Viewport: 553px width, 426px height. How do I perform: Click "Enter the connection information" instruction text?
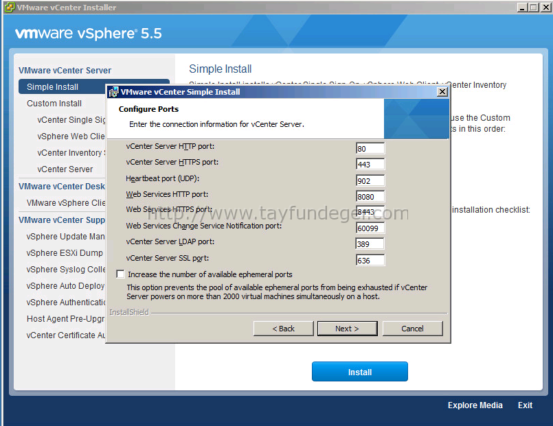(216, 124)
